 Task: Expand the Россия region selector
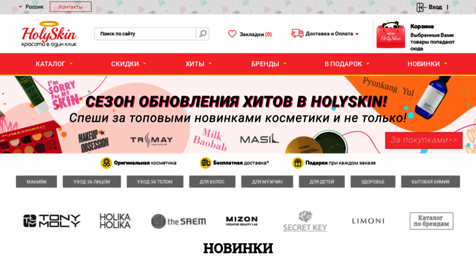point(32,7)
